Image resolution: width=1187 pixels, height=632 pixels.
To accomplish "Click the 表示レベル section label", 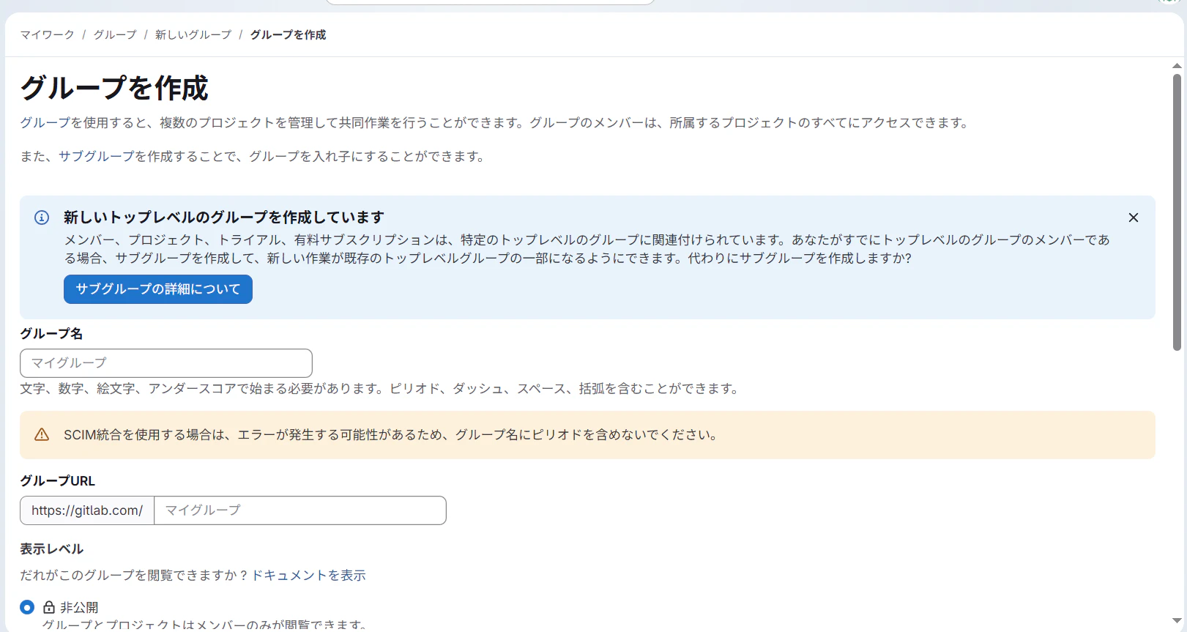I will pyautogui.click(x=51, y=549).
